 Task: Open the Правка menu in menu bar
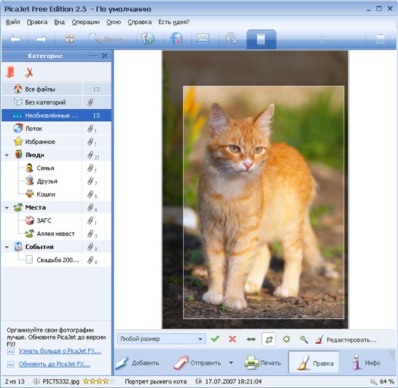tap(37, 22)
